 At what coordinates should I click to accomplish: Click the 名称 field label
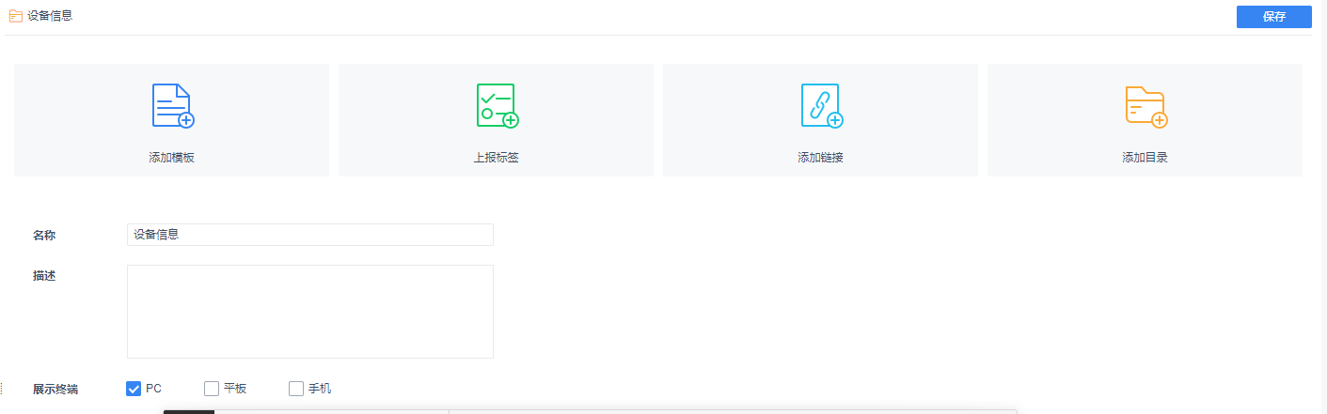pyautogui.click(x=44, y=236)
